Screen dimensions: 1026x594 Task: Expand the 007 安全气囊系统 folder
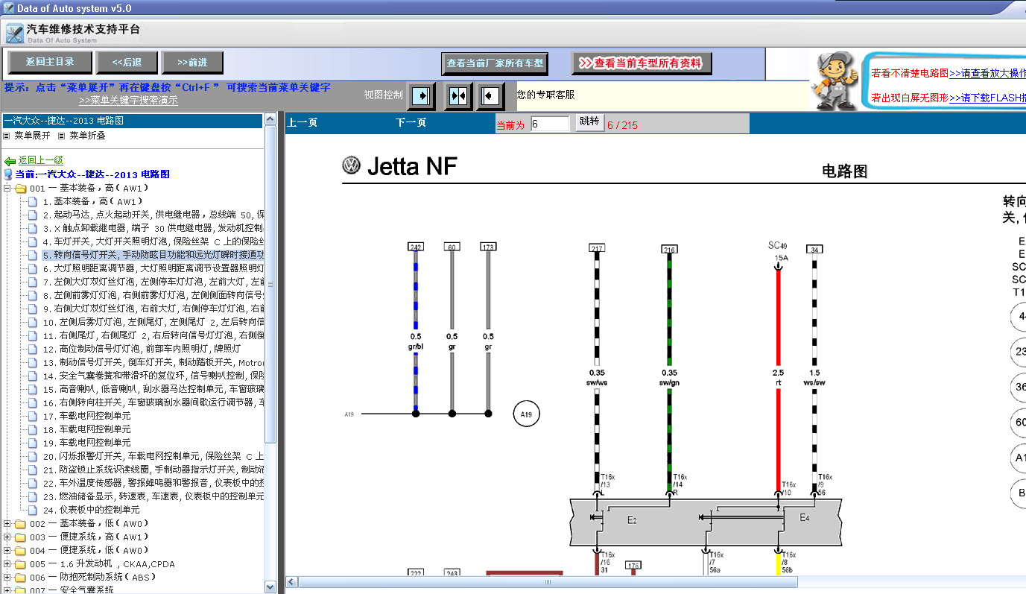click(7, 590)
